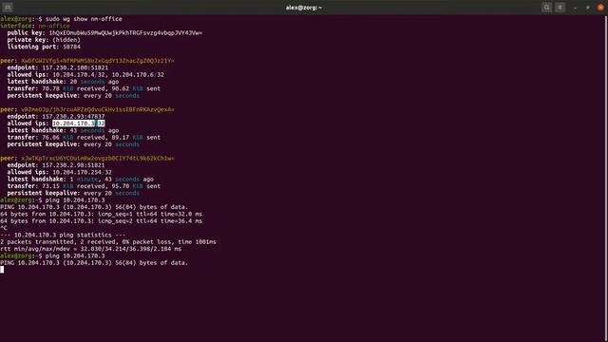Minimize the terminal window
Image resolution: width=608 pixels, height=342 pixels.
[575, 8]
